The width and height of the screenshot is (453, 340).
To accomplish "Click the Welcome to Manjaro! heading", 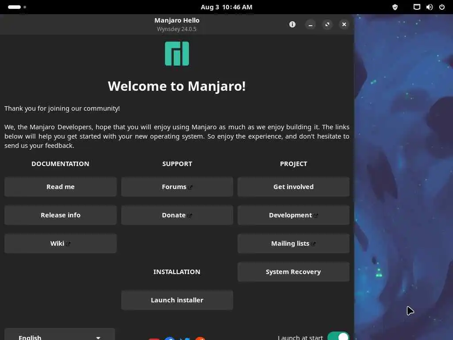I will click(177, 86).
